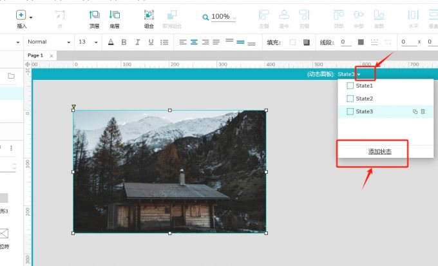The height and width of the screenshot is (266, 438).
Task: Click the Align Middle (中部) toolbar icon
Action: pyautogui.click(x=359, y=15)
